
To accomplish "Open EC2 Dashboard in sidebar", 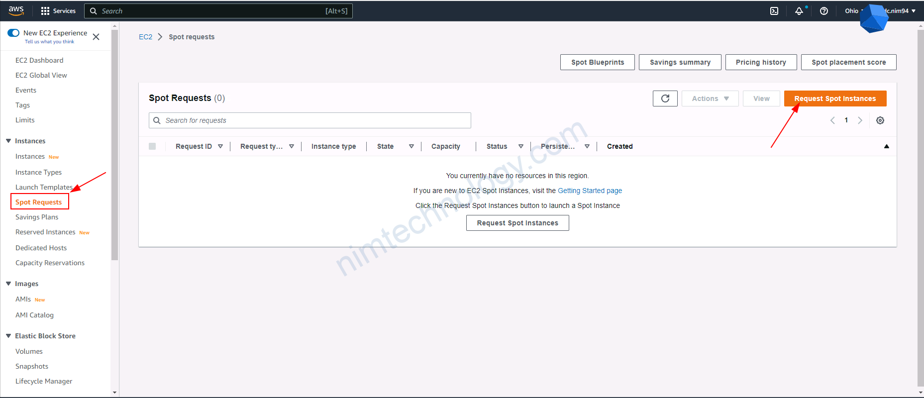I will tap(39, 60).
